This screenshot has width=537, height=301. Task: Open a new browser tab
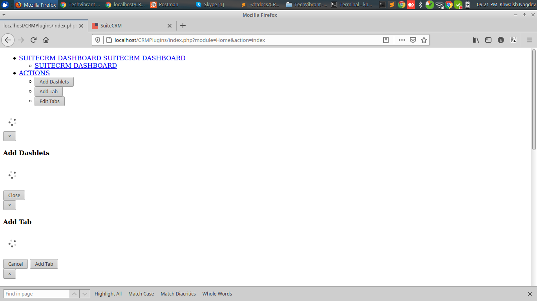(x=183, y=26)
